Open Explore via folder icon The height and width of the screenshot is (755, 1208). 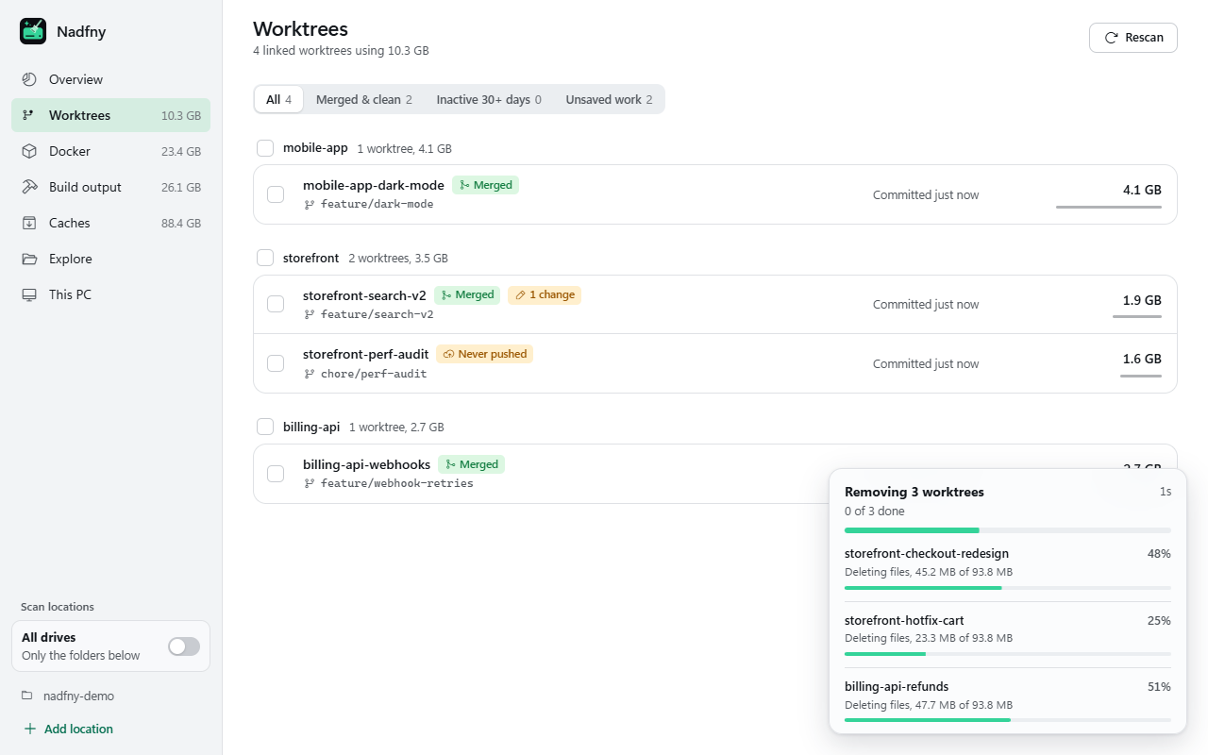tap(29, 259)
